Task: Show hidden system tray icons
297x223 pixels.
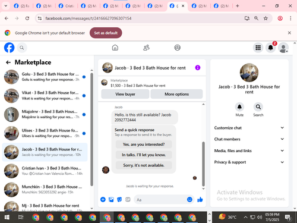Action: tap(245, 217)
